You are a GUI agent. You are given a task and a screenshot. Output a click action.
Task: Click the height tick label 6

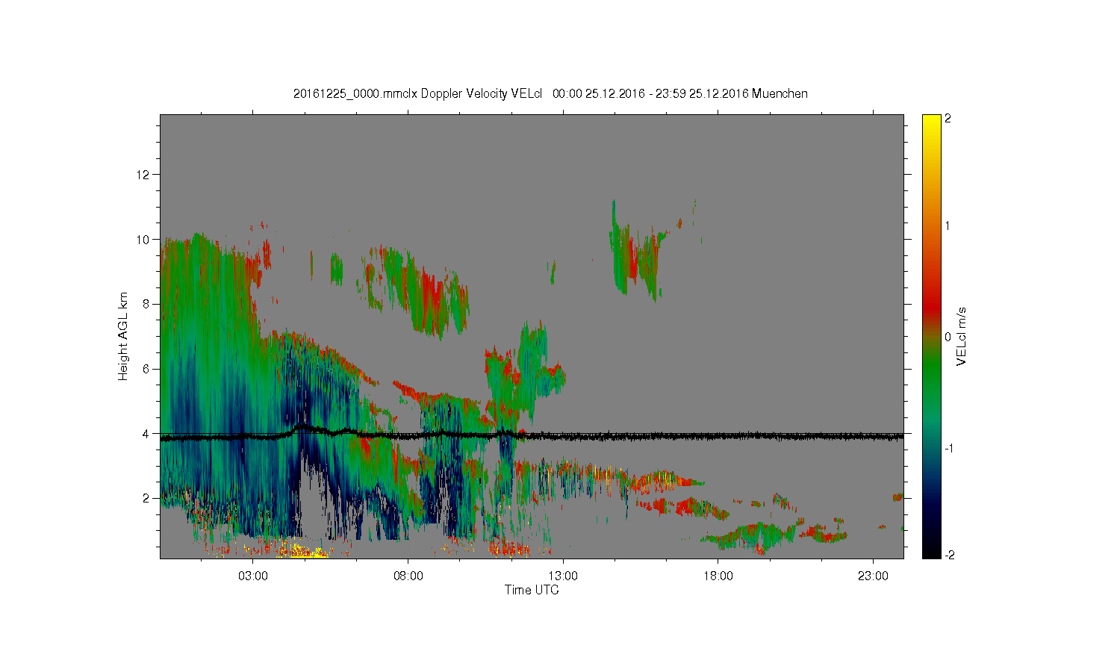click(147, 369)
